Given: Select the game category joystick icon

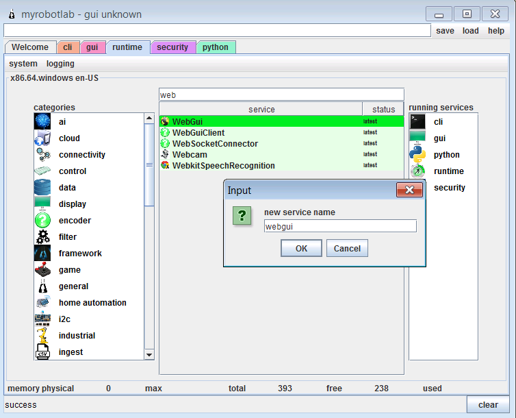Looking at the screenshot, I should (x=42, y=269).
